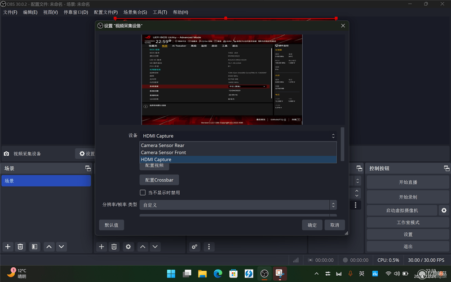This screenshot has width=451, height=282.
Task: Open source properties gear in Sources panel
Action: click(129, 246)
